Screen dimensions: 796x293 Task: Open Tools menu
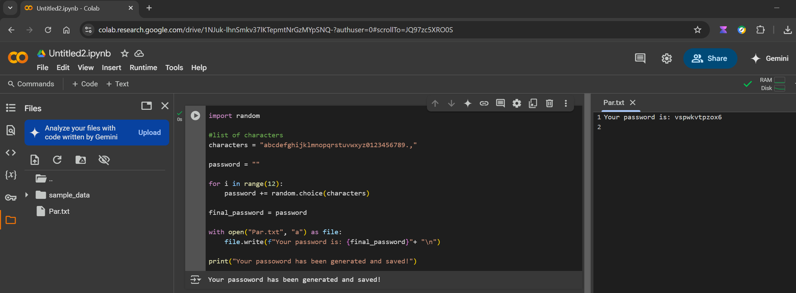174,68
